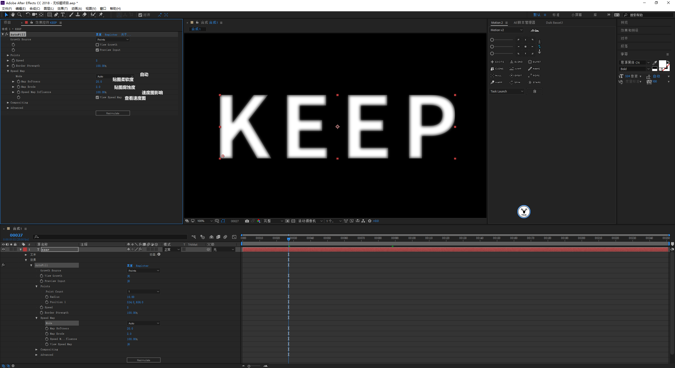Expand the Compositing group in effect controls
This screenshot has width=675, height=368.
click(x=8, y=103)
